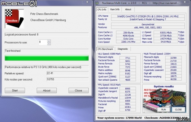Click Mem read value 14574 Mb/s

tap(166, 39)
